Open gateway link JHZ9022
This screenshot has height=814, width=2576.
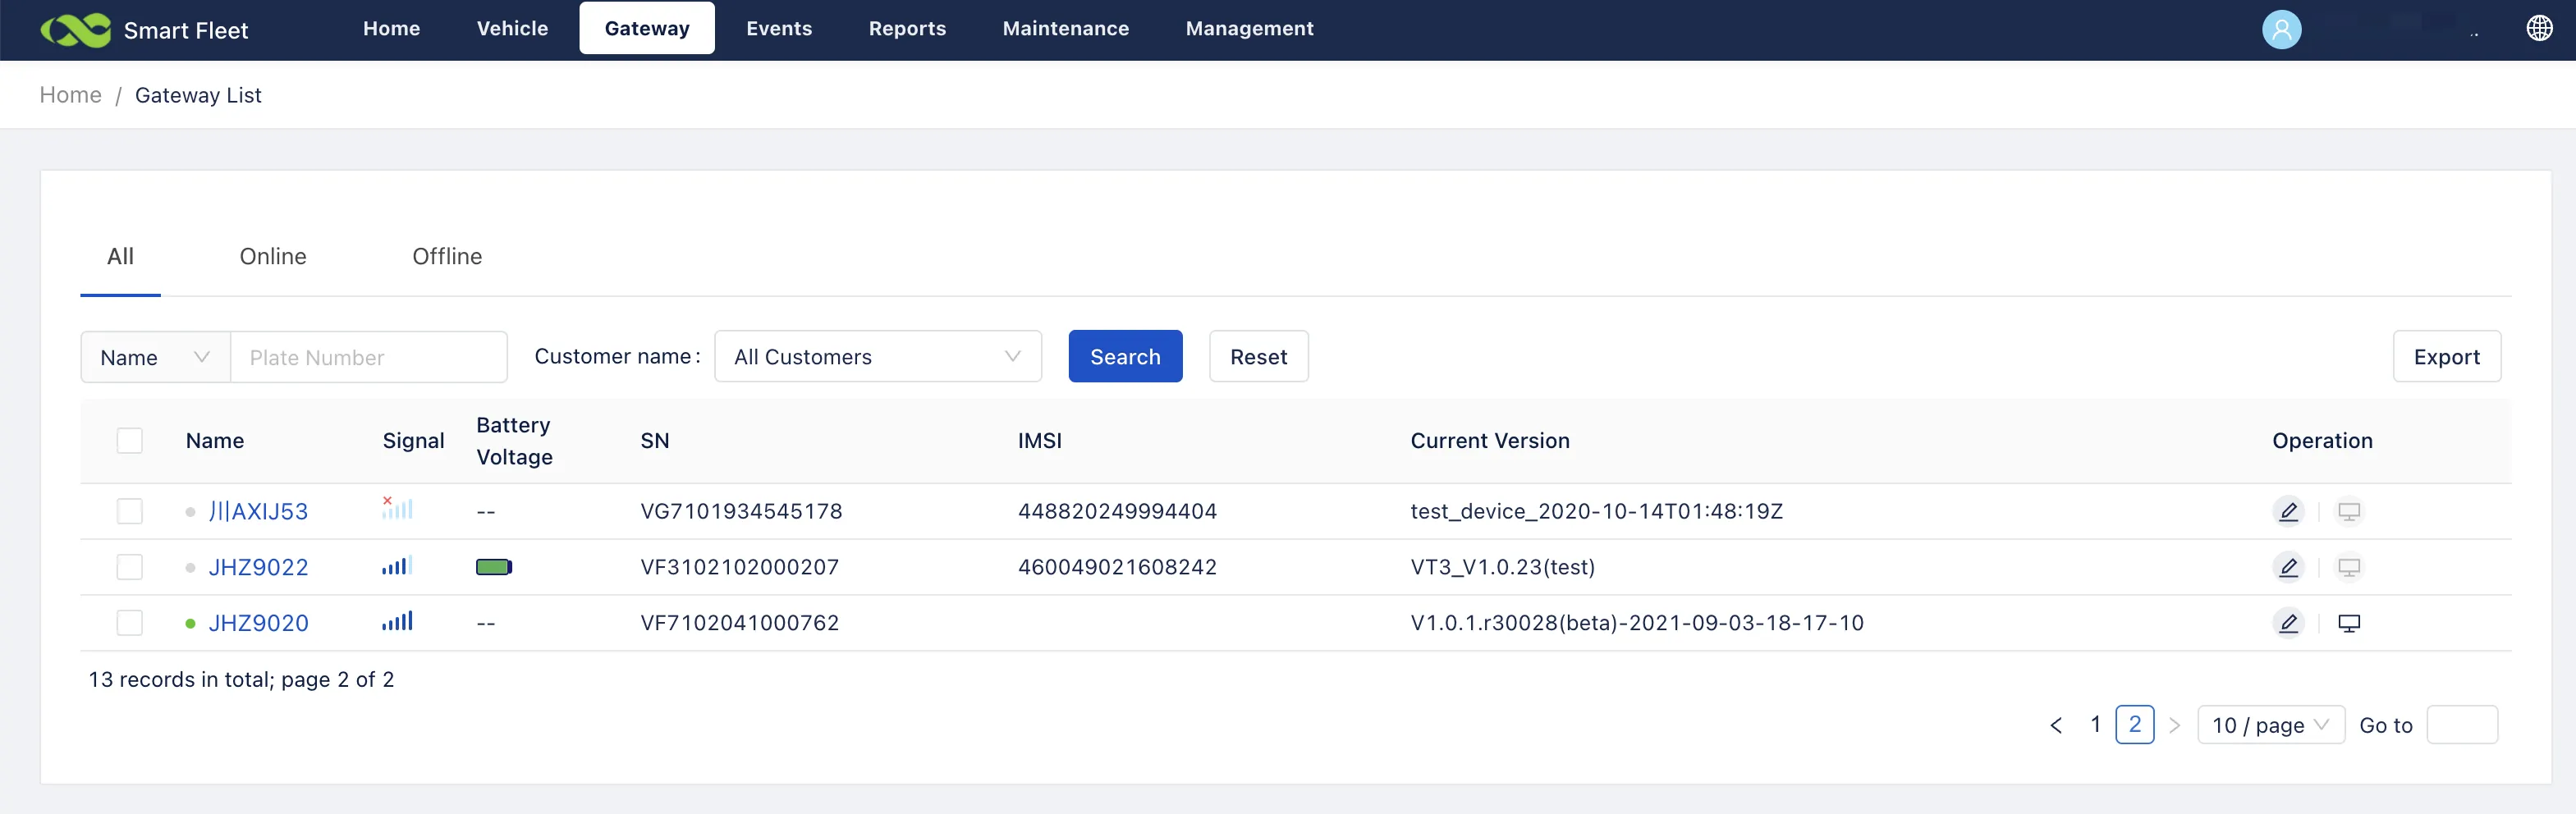(258, 568)
